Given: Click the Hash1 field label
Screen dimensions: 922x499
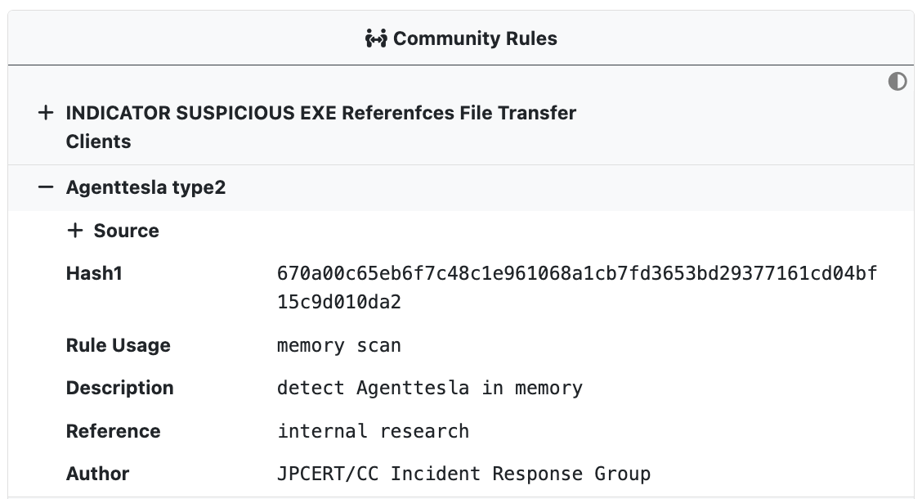Looking at the screenshot, I should coord(94,273).
